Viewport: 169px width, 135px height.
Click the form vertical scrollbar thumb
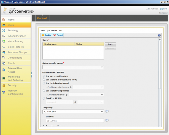click(160, 65)
